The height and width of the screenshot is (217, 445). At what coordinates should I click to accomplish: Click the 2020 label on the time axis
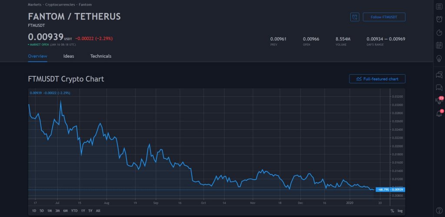coord(350,203)
